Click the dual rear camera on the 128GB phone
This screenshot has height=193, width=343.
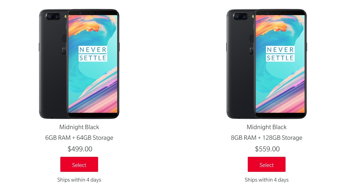(240, 17)
